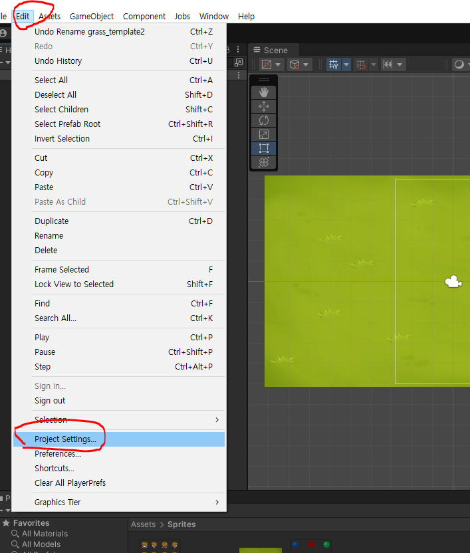Click All Materials in Favorites

[45, 534]
